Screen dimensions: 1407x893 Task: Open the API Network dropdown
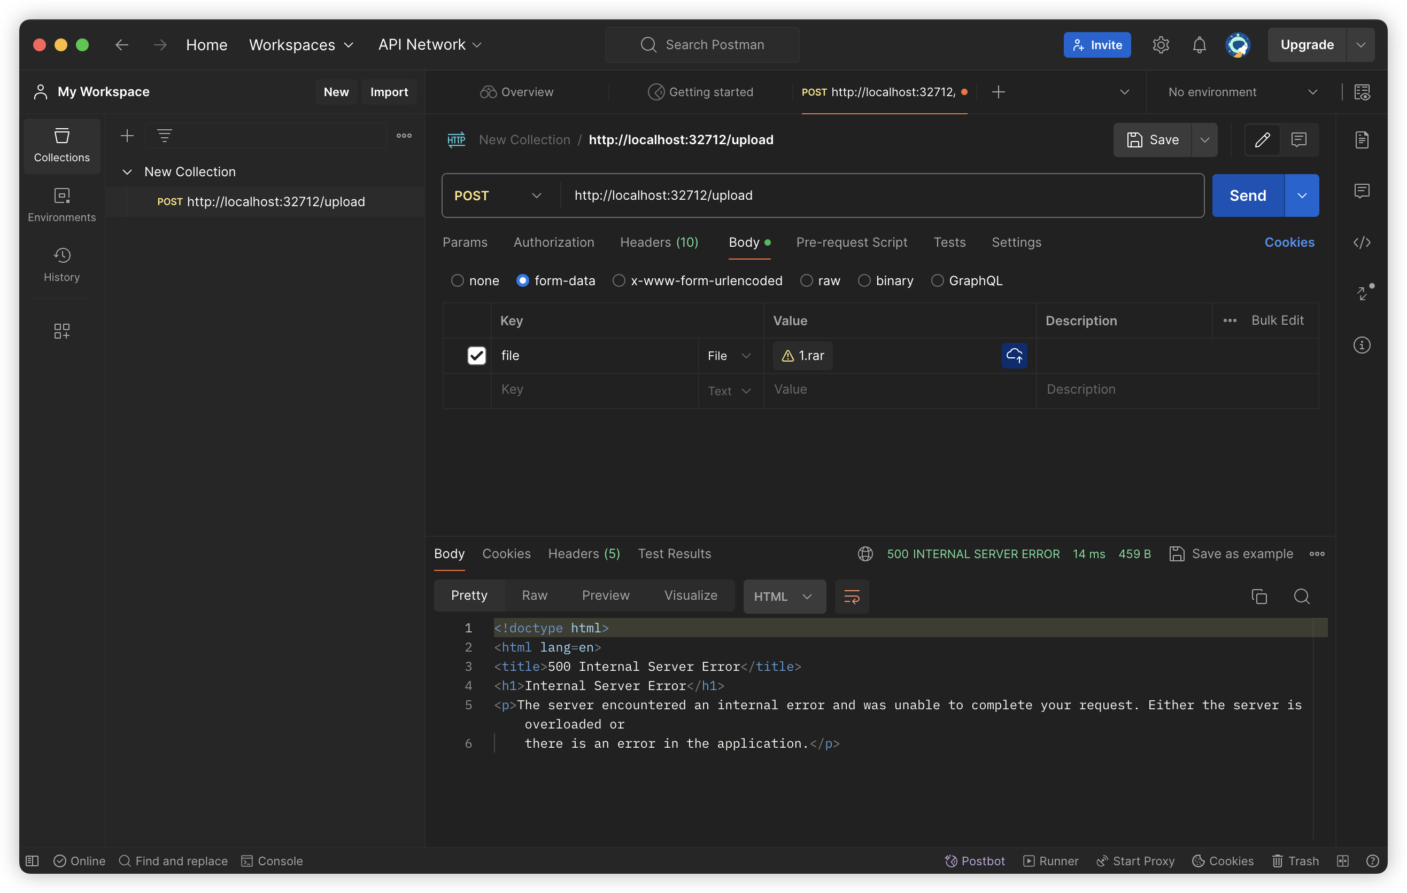430,44
